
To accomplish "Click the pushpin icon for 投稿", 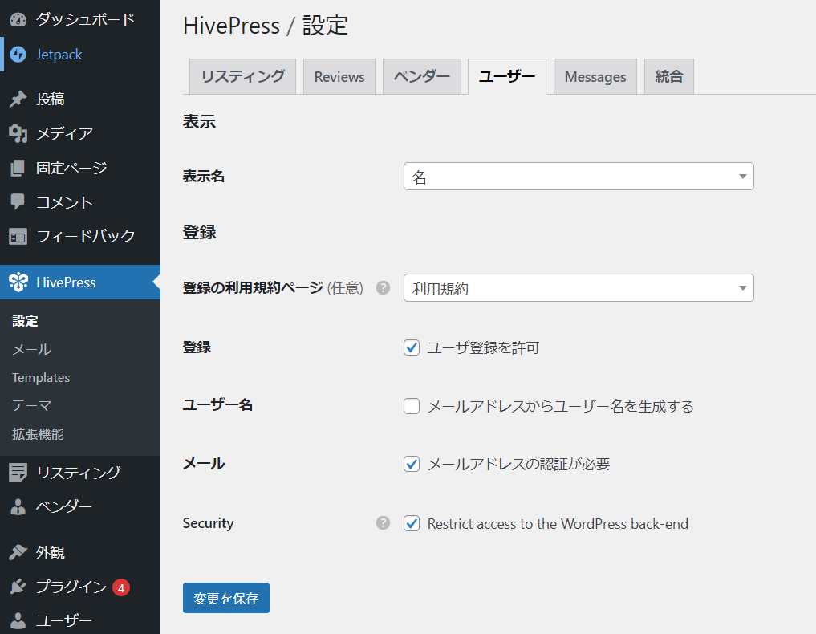I will coord(18,100).
